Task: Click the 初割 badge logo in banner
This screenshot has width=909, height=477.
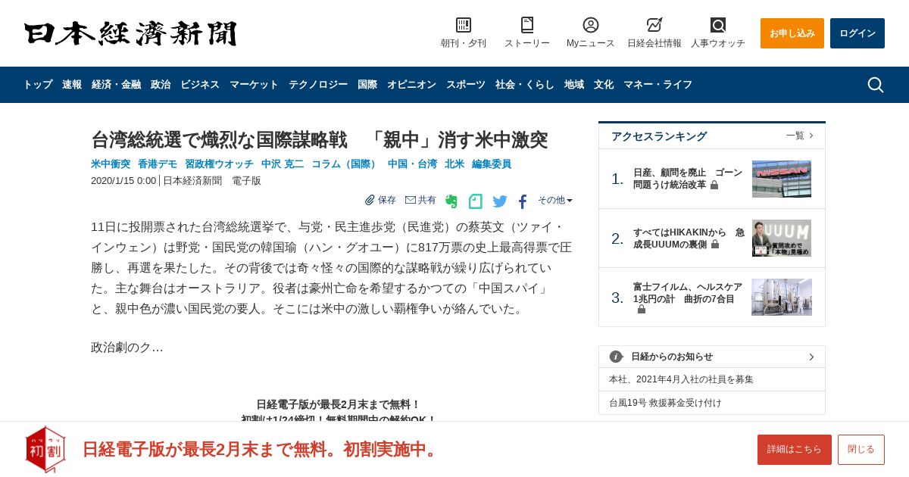Action: point(45,449)
